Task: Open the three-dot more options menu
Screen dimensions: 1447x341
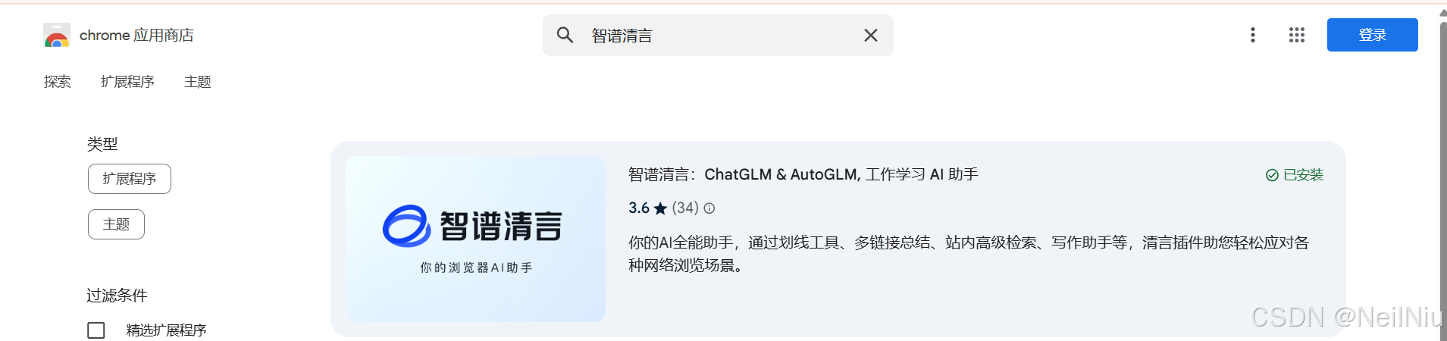Action: [1253, 35]
